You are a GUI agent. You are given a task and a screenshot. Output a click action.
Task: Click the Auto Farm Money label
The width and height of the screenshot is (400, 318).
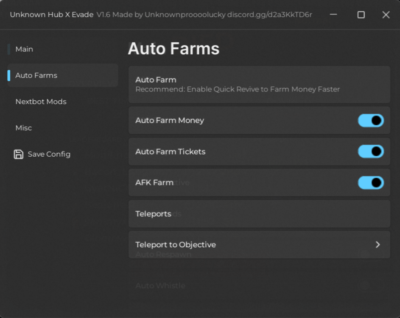pyautogui.click(x=170, y=120)
